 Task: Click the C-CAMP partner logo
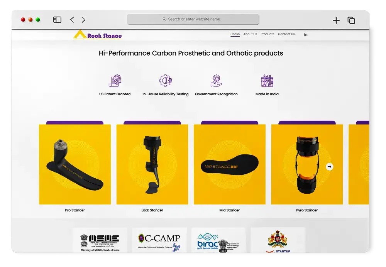(159, 242)
